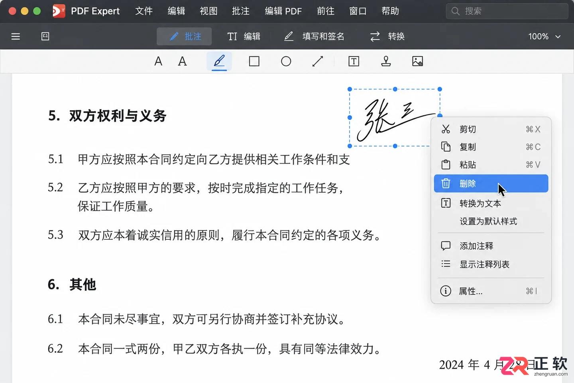Choose 粘贴 from the context menu

tap(491, 165)
